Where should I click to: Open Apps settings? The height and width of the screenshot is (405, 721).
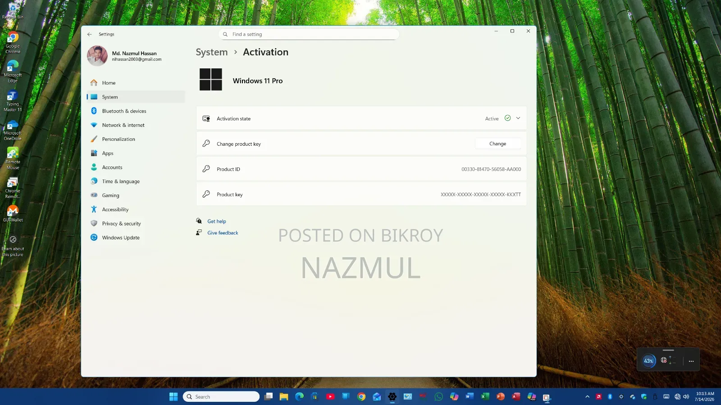(136, 153)
